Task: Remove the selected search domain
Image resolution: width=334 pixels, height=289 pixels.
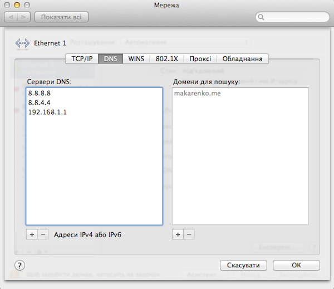Action: tap(189, 234)
